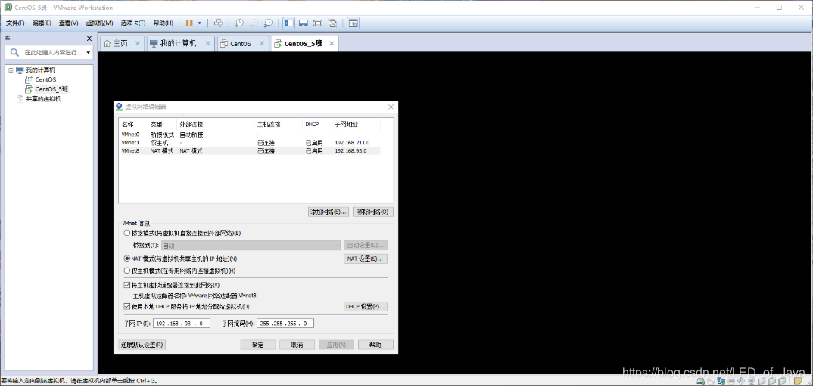Screen dimensions: 813x387
Task: Select the NAT 模式 radio button
Action: pos(127,259)
